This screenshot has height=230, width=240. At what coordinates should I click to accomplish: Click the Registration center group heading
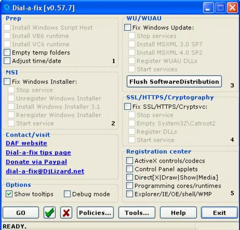click(x=159, y=152)
